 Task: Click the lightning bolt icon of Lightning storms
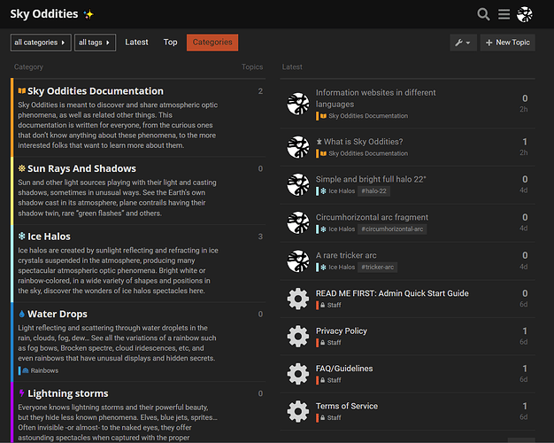click(x=22, y=393)
